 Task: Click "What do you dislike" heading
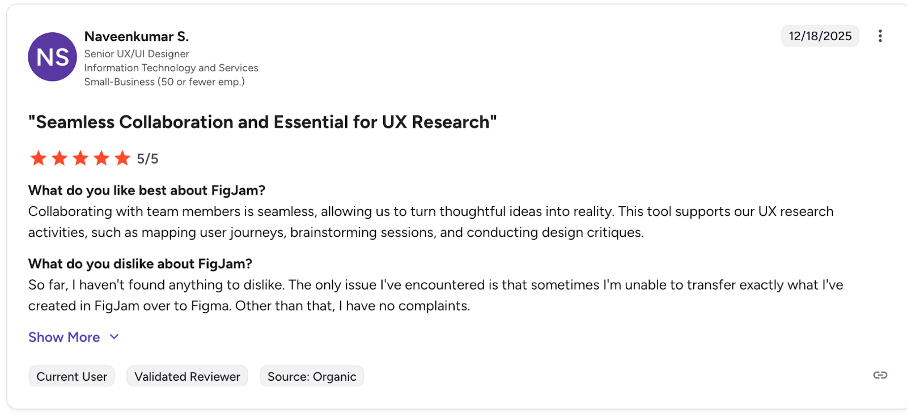pyautogui.click(x=140, y=264)
